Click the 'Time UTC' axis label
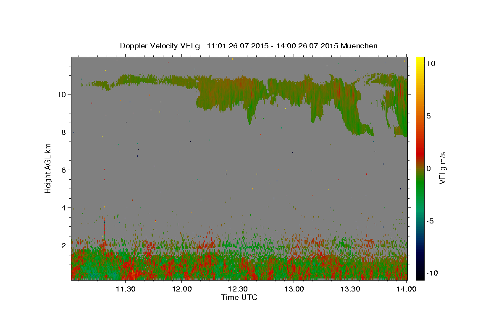 pos(239,297)
